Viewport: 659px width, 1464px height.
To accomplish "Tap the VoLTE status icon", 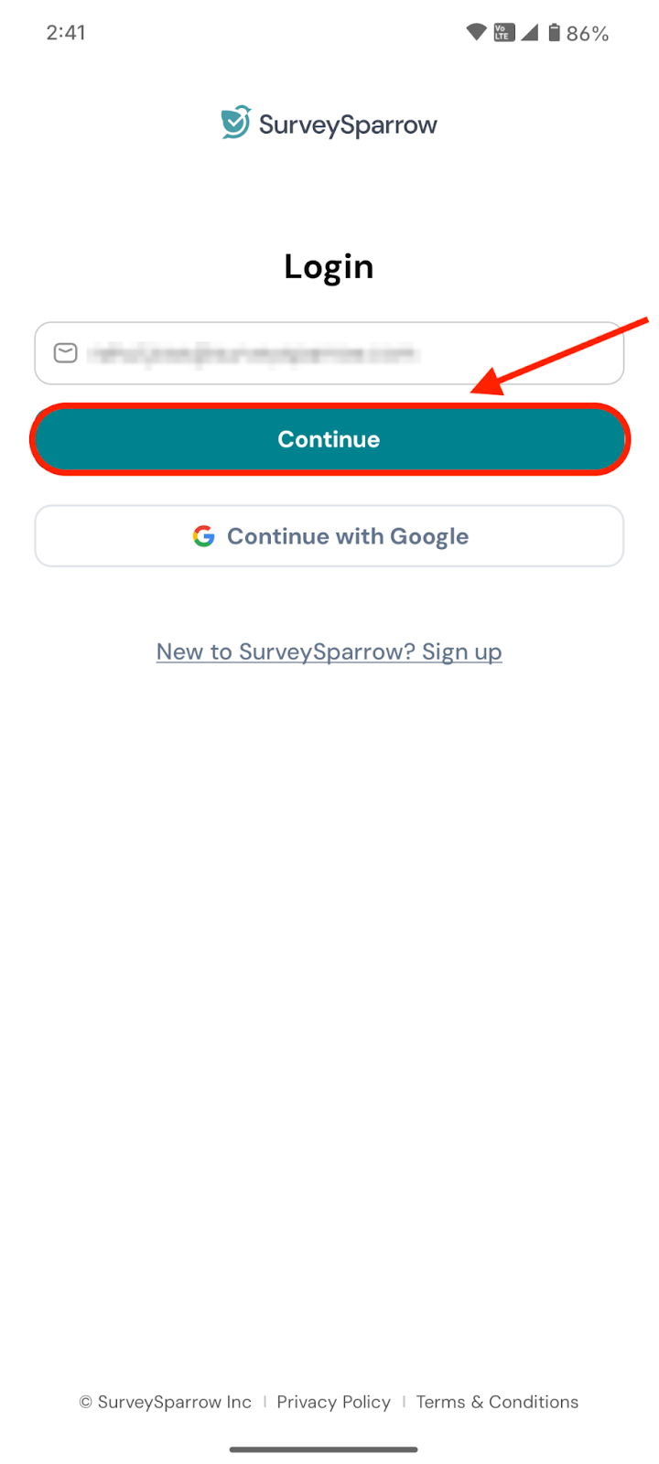I will point(503,33).
